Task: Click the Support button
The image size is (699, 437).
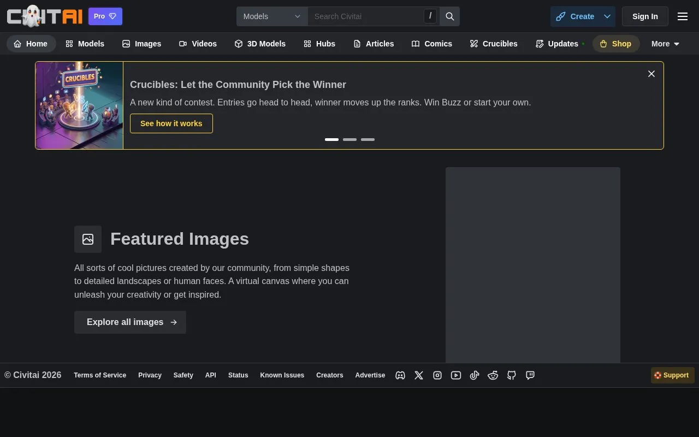Action: tap(673, 375)
